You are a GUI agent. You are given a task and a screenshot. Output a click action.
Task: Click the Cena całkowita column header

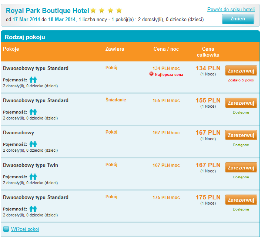click(x=208, y=52)
